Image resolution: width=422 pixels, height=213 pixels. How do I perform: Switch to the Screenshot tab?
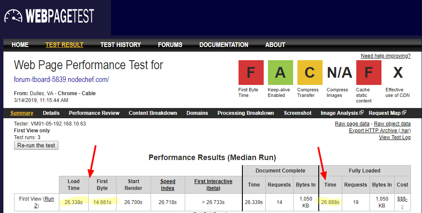(298, 113)
